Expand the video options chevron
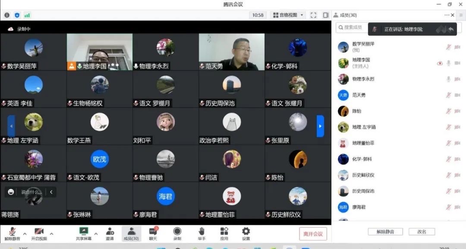The width and height of the screenshot is (466, 249). (x=52, y=233)
